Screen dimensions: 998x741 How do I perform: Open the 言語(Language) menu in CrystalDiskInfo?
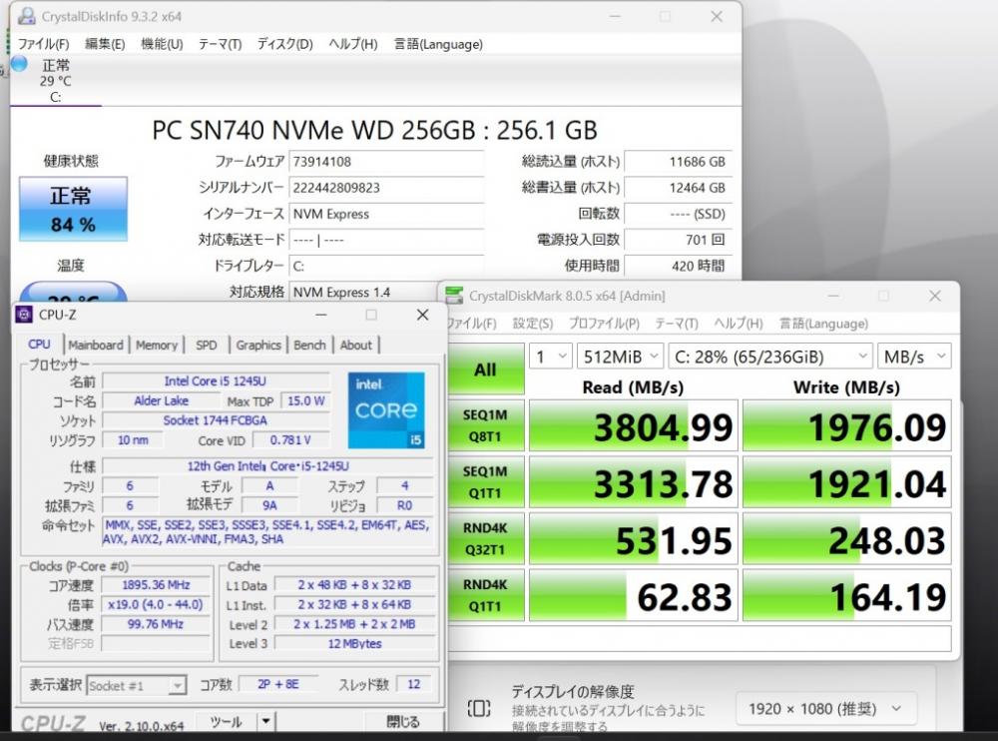pyautogui.click(x=438, y=44)
